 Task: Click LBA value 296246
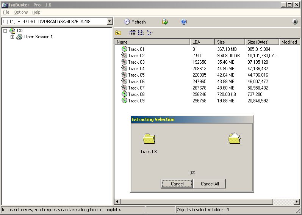click(x=199, y=94)
